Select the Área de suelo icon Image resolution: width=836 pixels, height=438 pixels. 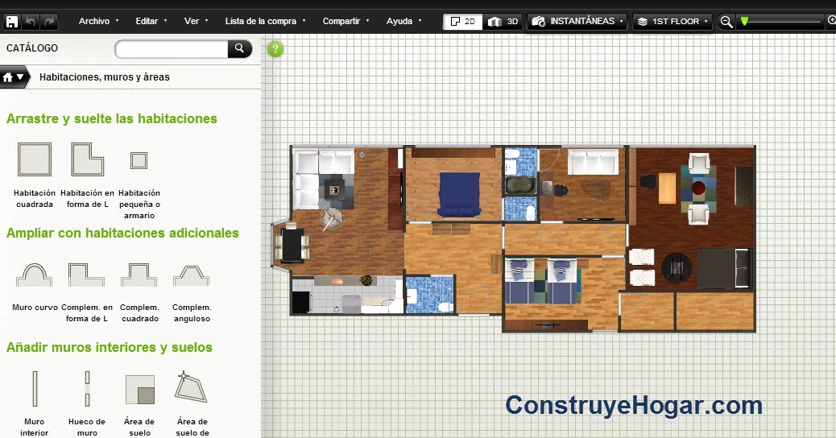coord(139,390)
